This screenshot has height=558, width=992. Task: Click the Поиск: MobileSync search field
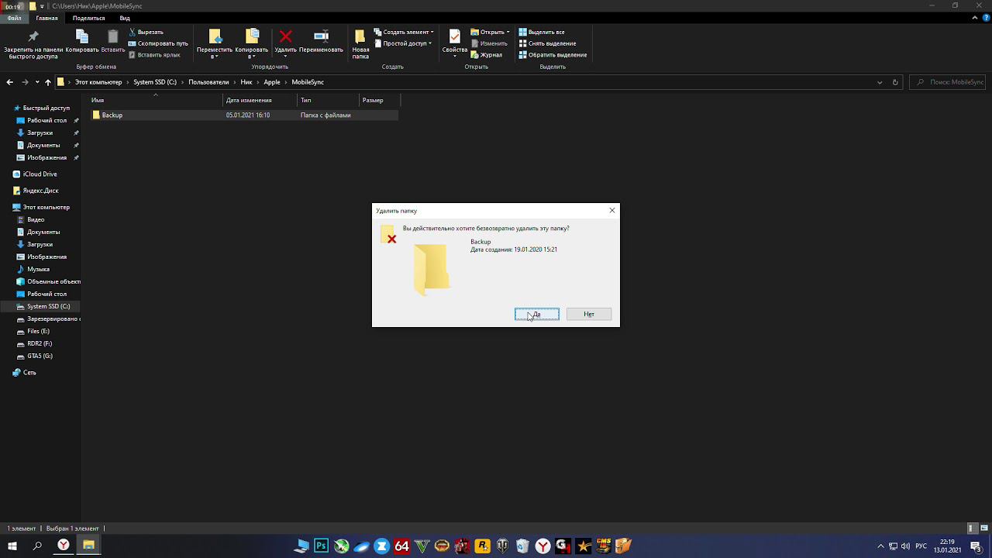pos(947,82)
